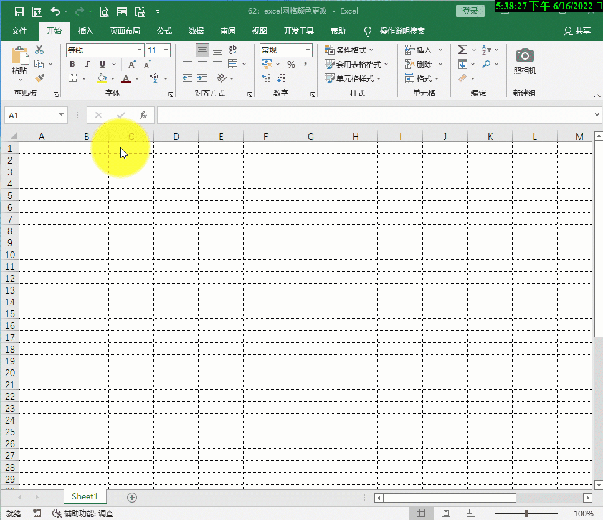Decrease font size with smaller A
The height and width of the screenshot is (520, 603).
click(x=147, y=64)
